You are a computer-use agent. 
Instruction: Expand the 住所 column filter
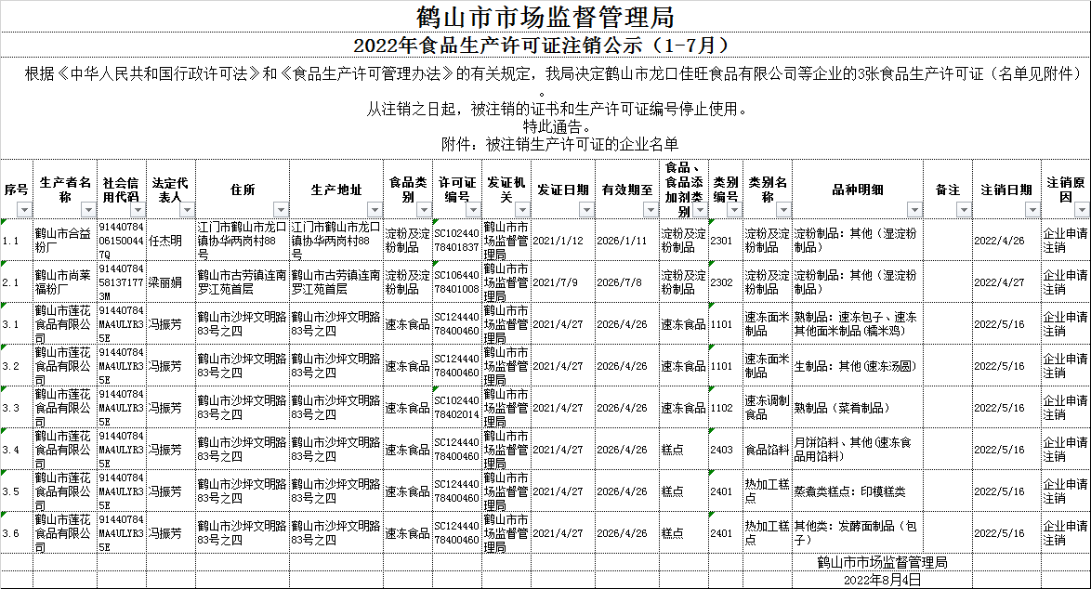(281, 211)
